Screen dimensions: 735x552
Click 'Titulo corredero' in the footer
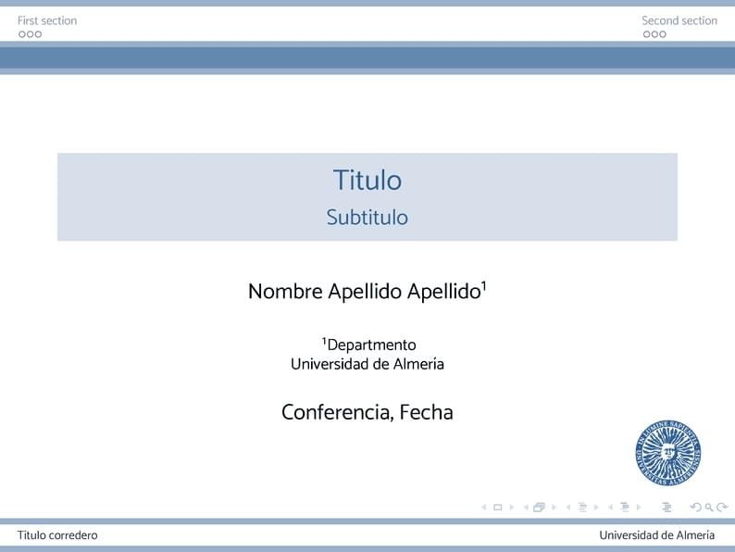click(57, 535)
